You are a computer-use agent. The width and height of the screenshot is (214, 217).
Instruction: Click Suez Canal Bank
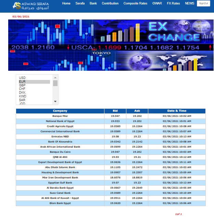coord(60,193)
